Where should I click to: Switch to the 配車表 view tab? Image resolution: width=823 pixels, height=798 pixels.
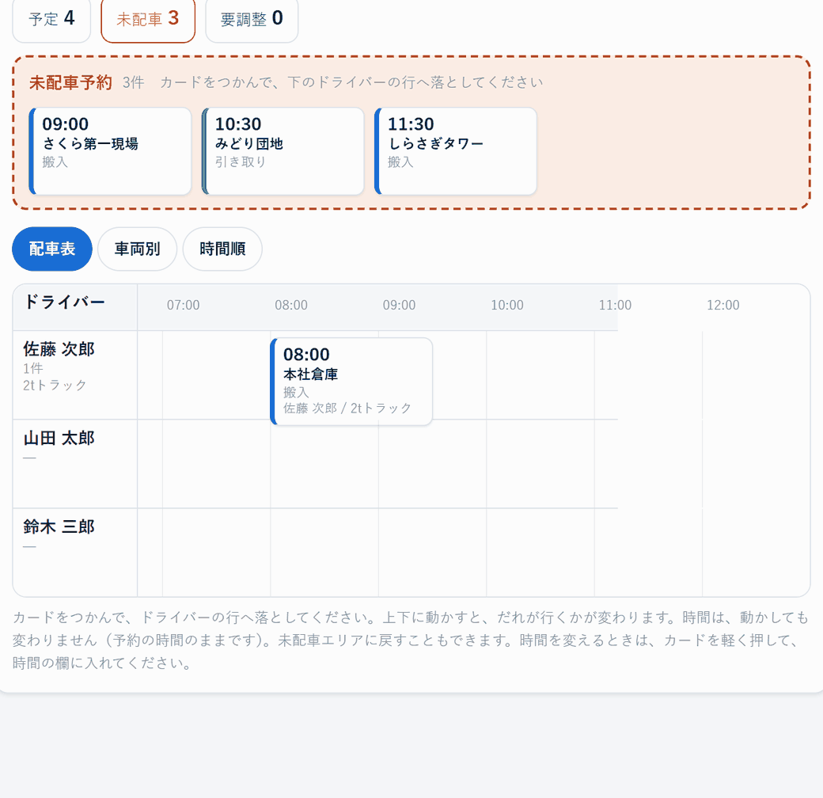[x=52, y=249]
